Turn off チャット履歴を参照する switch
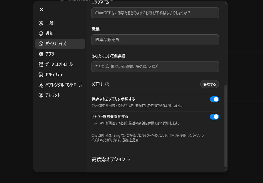The height and width of the screenshot is (183, 263). (214, 117)
